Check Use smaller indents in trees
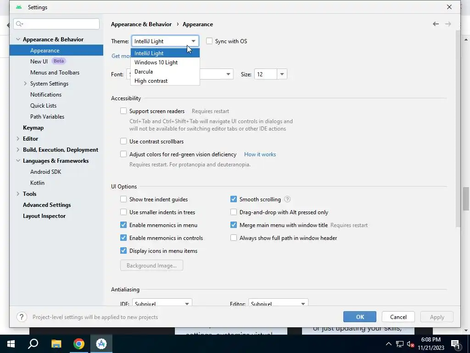The width and height of the screenshot is (470, 353). pyautogui.click(x=123, y=212)
